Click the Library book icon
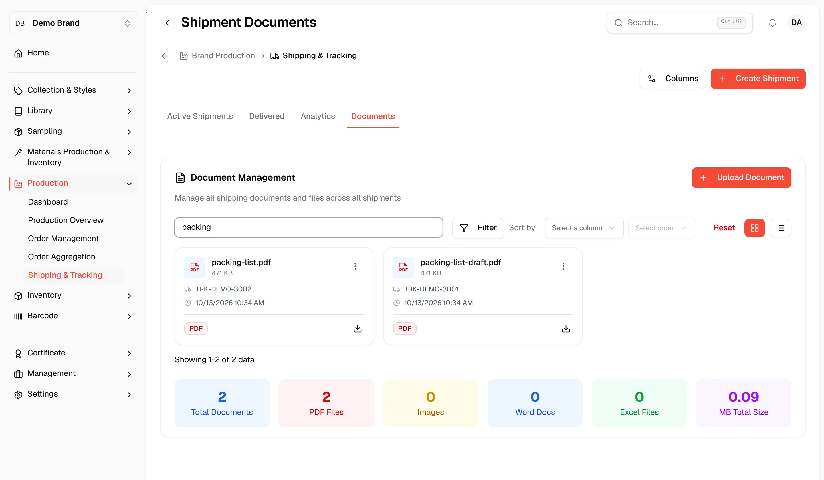This screenshot has width=824, height=480. [x=18, y=111]
